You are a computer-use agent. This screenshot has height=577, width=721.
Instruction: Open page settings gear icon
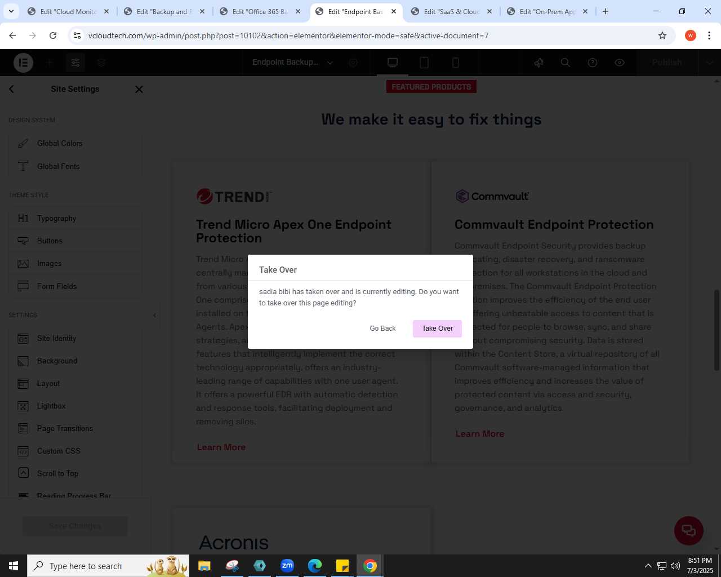pos(353,63)
